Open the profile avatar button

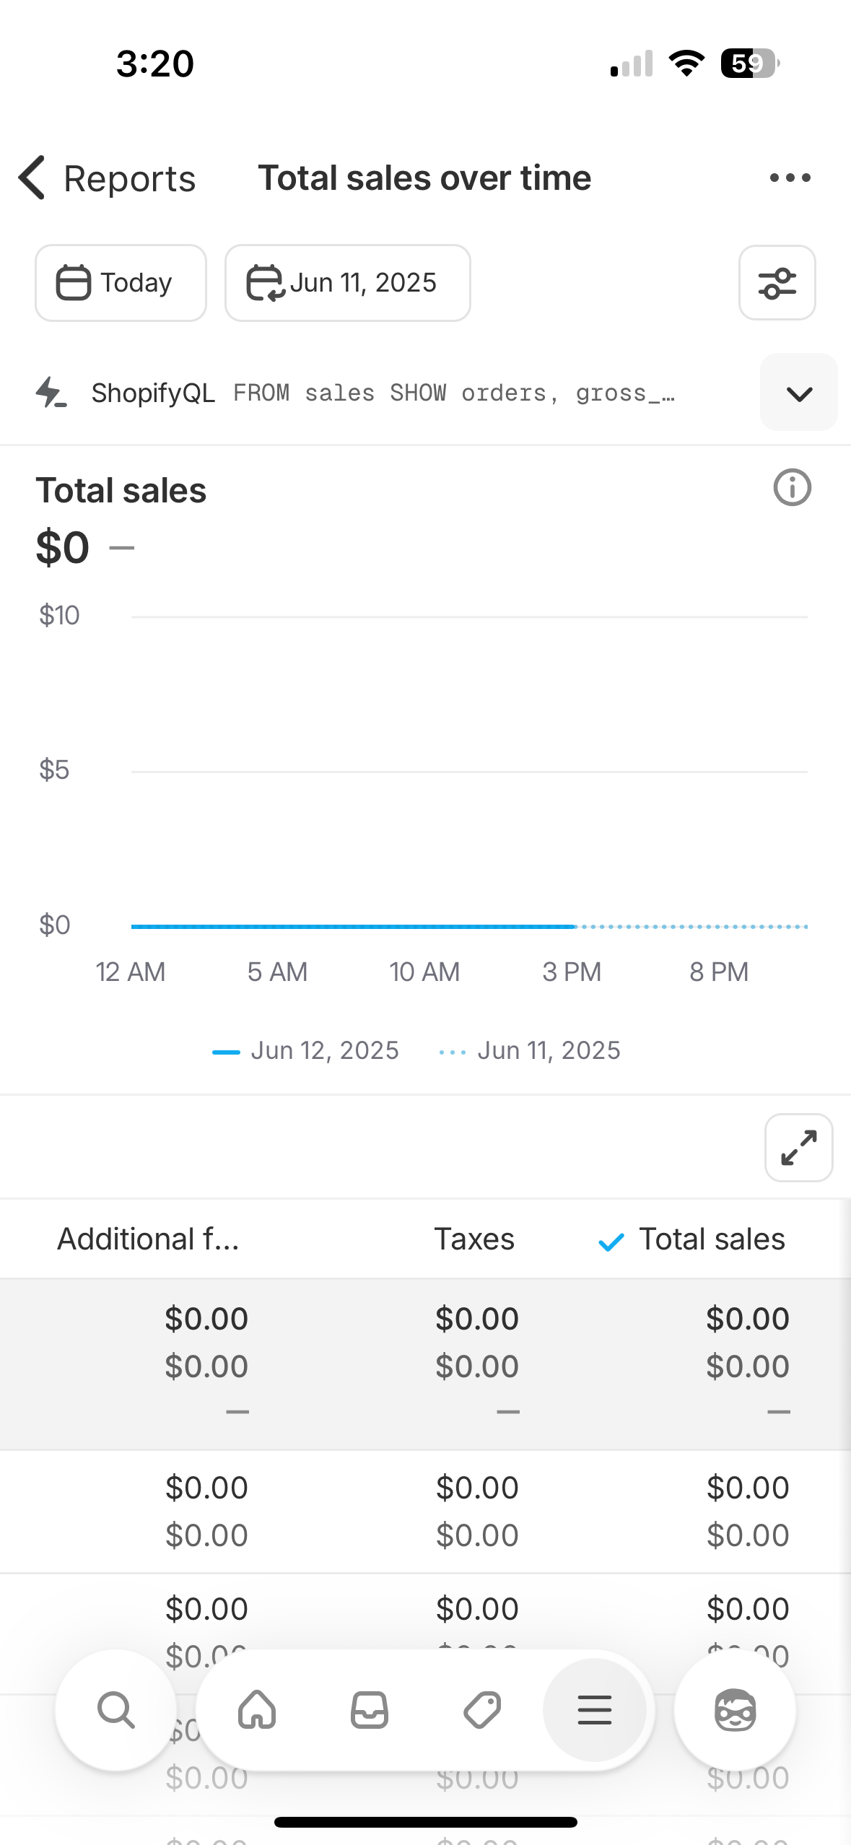(x=735, y=1710)
